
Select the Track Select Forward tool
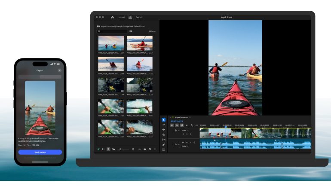click(x=164, y=125)
